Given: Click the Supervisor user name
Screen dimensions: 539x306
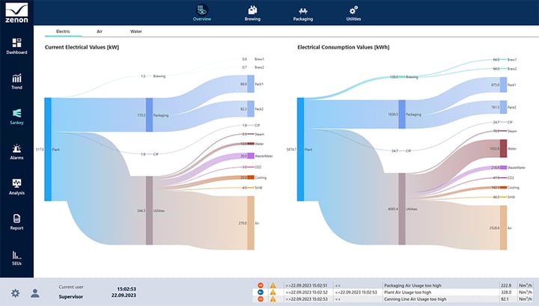Looking at the screenshot, I should coord(71,296).
